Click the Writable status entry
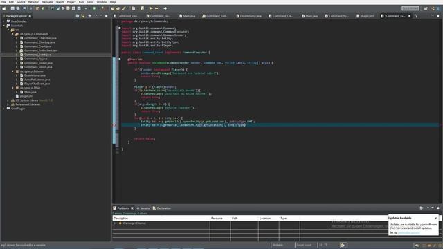 point(278,245)
